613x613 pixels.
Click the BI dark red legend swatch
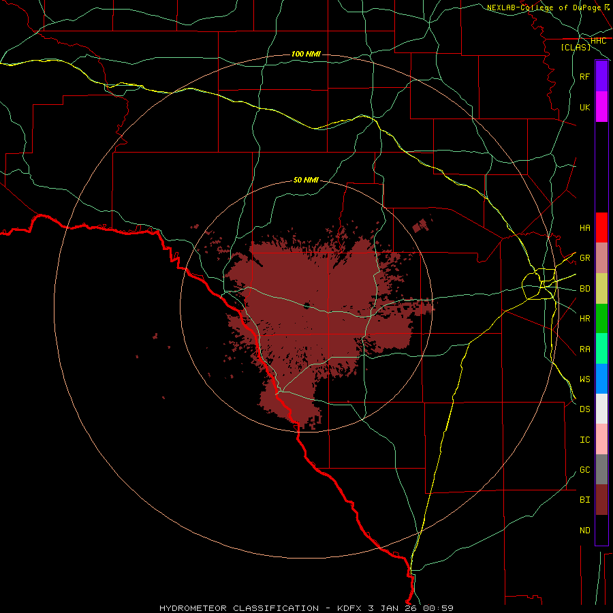[x=601, y=500]
